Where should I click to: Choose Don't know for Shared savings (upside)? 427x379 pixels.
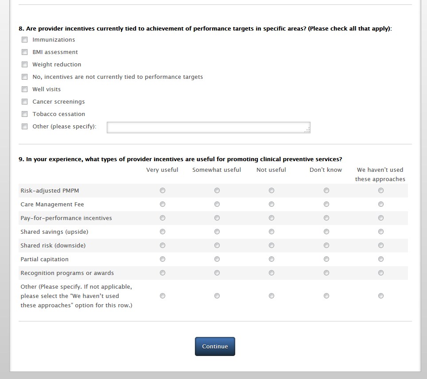click(x=326, y=232)
